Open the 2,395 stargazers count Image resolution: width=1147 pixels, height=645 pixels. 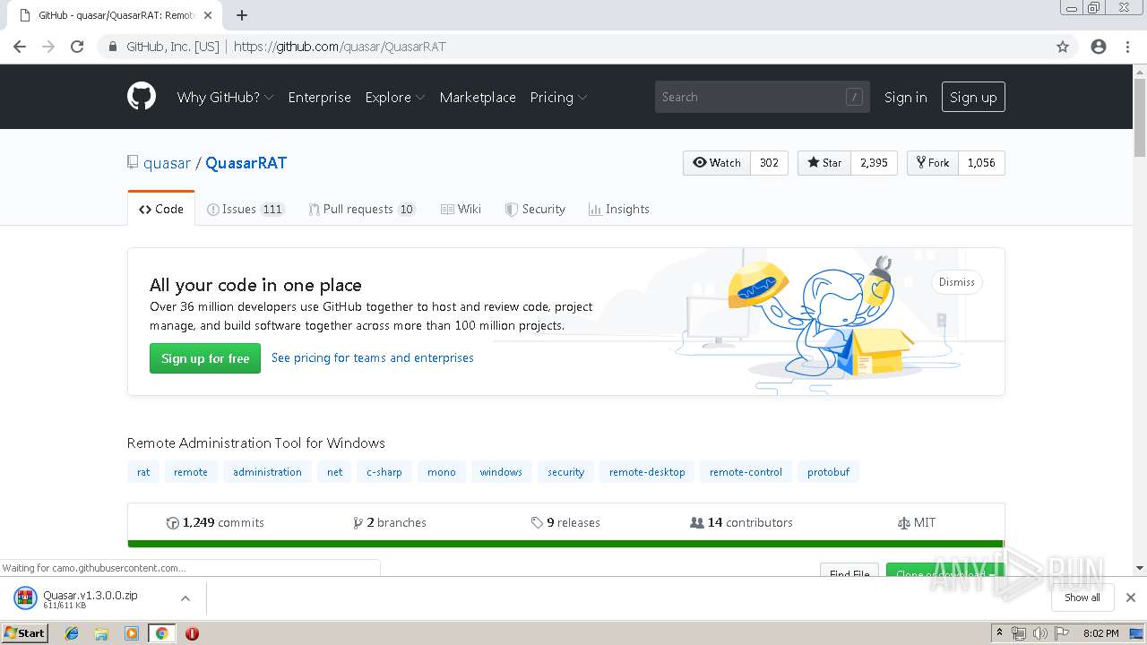(874, 162)
